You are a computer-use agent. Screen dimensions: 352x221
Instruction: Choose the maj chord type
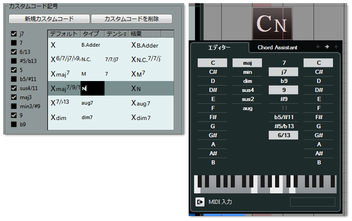tap(247, 63)
